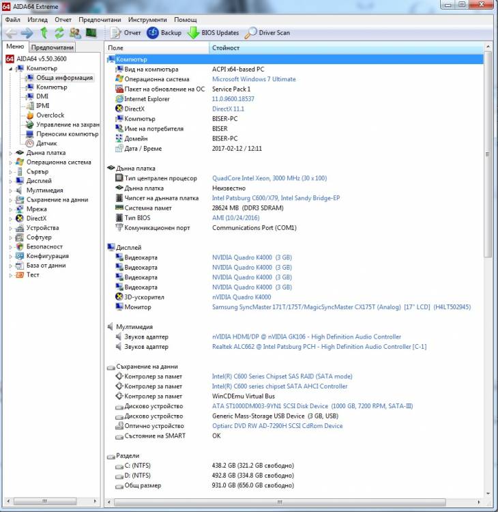The height and width of the screenshot is (512, 498).
Task: Expand the Мрежа tree node
Action: point(10,210)
